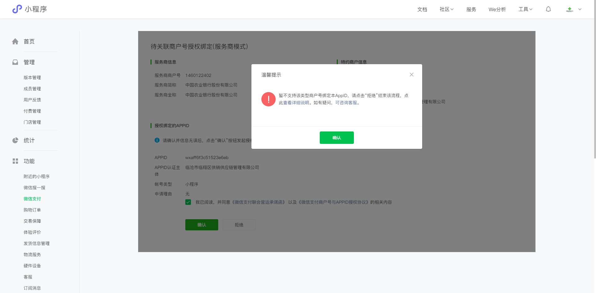
Task: Click the 温馨提示 dialog title
Action: [x=271, y=75]
